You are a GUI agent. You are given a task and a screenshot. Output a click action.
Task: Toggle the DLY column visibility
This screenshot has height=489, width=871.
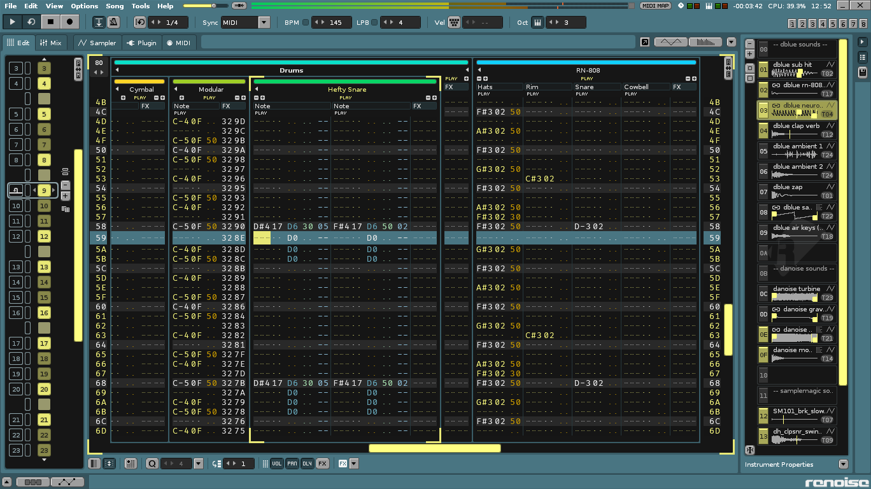(307, 464)
